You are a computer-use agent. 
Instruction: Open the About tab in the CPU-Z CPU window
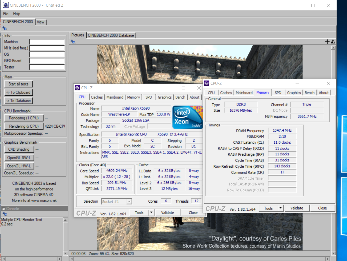[x=195, y=97]
